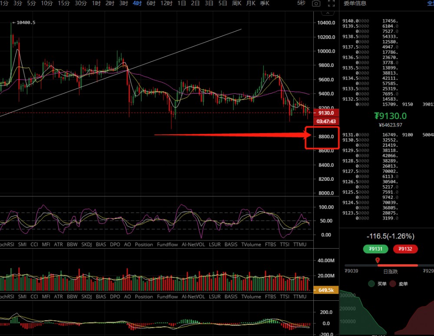The width and height of the screenshot is (434, 336).
Task: Take a chart screenshot with the camera icon
Action: [316, 3]
